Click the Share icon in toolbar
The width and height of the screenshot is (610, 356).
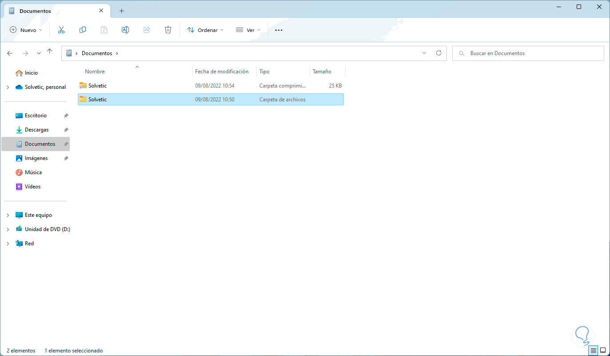147,30
